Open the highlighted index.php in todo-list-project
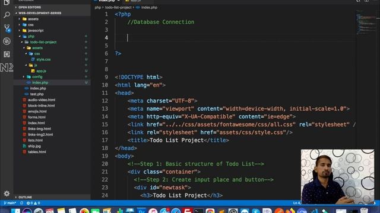The height and width of the screenshot is (213, 380). 40,82
